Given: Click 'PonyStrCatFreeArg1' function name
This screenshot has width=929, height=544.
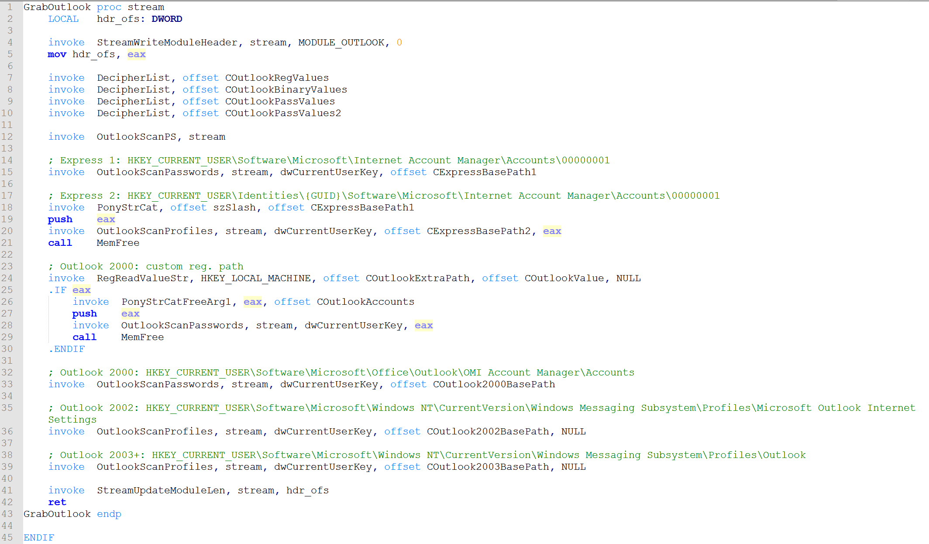Looking at the screenshot, I should tap(176, 302).
